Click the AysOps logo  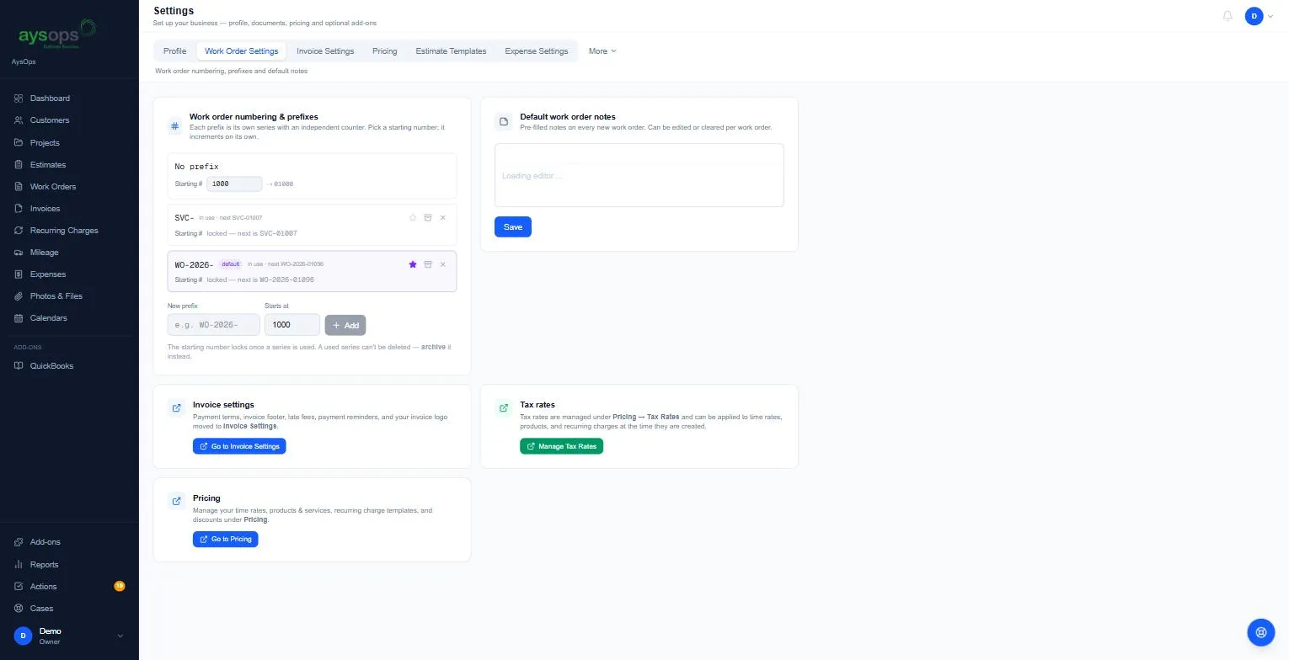(x=57, y=34)
